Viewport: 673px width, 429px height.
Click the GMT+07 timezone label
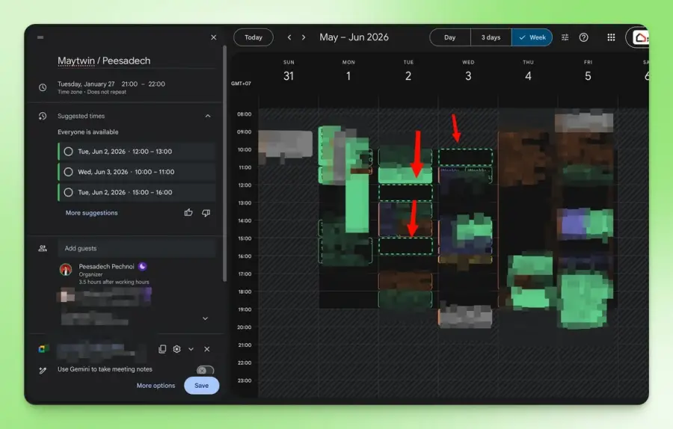[x=241, y=84]
